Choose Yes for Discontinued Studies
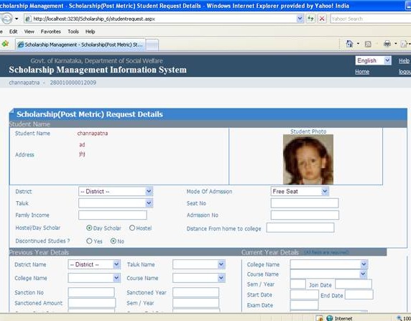The image size is (411, 321). click(89, 241)
